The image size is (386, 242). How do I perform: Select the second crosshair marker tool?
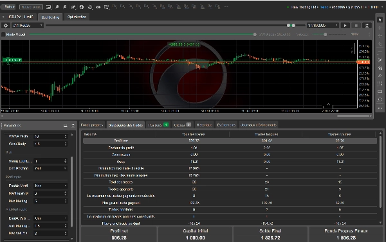(380, 36)
